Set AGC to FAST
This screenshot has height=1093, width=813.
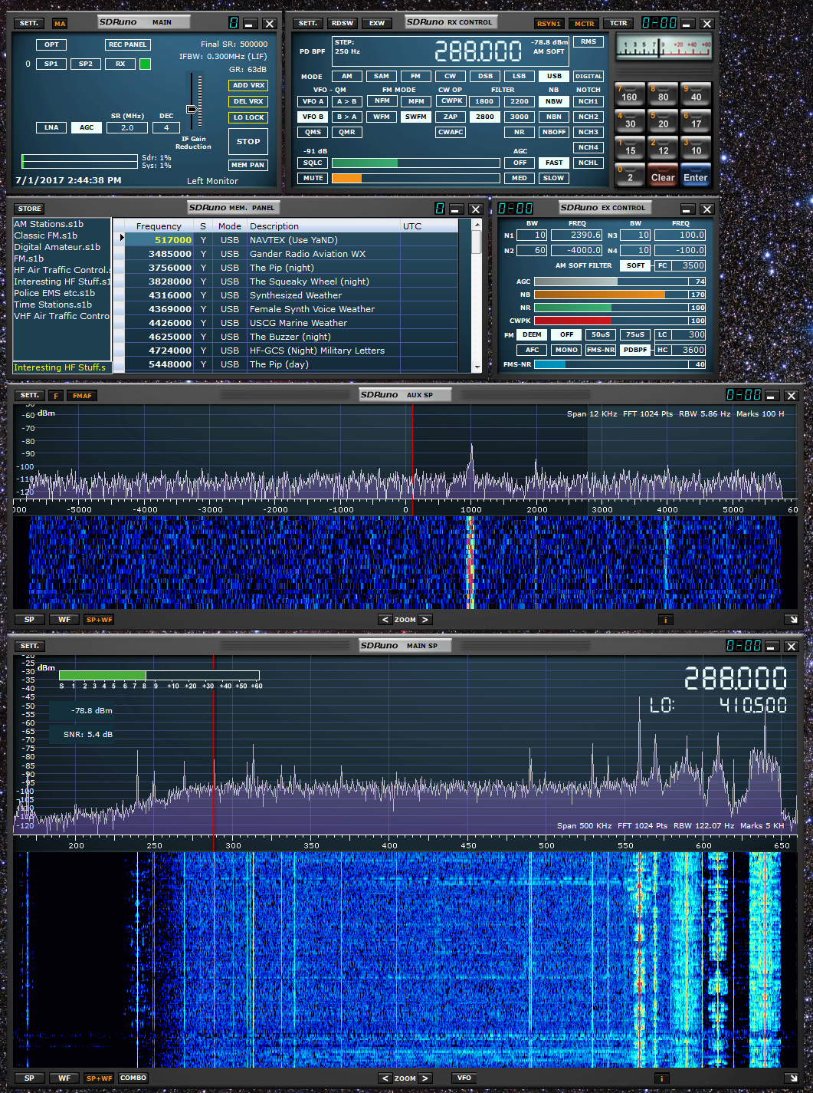(554, 163)
